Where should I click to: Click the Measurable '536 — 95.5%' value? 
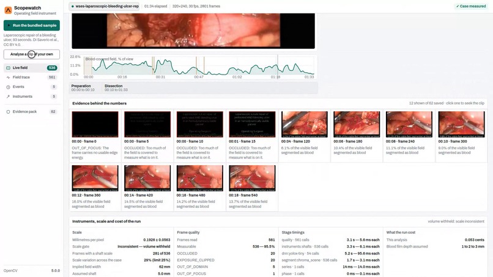click(x=264, y=247)
